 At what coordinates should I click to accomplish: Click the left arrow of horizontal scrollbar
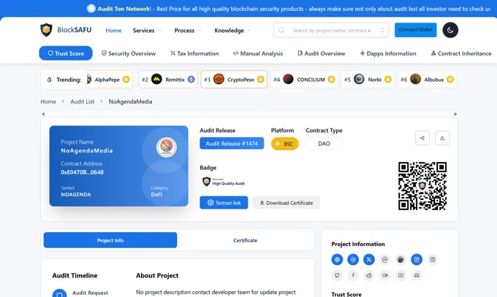pyautogui.click(x=43, y=114)
